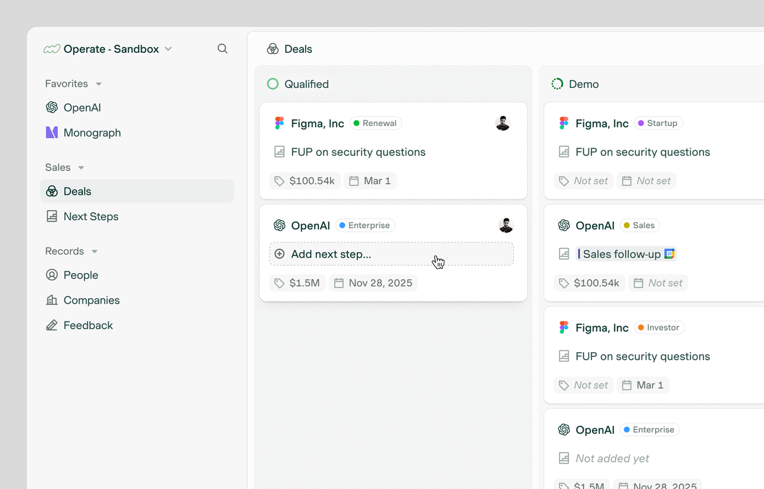The image size is (764, 489).
Task: Click calendar icon beside Nov 28, 2025 in Qualified
Action: point(339,283)
